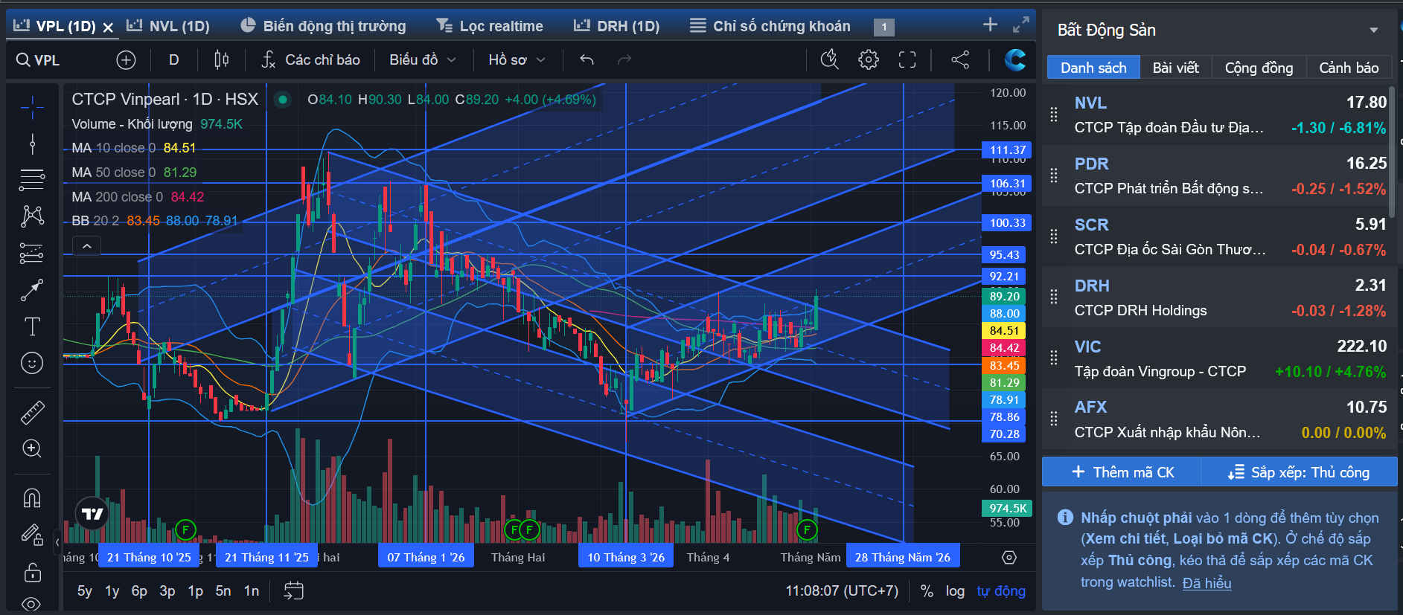Open the pattern drawing tools
The image size is (1403, 615).
[32, 216]
